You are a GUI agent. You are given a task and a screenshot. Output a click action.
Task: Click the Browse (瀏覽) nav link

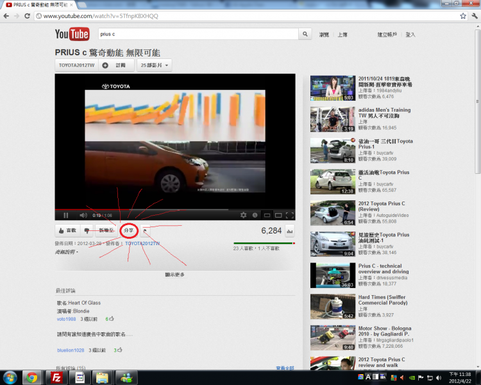click(324, 35)
